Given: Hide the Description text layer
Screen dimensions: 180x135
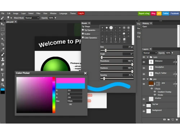Looking at the screenshot, I should [x=144, y=68].
